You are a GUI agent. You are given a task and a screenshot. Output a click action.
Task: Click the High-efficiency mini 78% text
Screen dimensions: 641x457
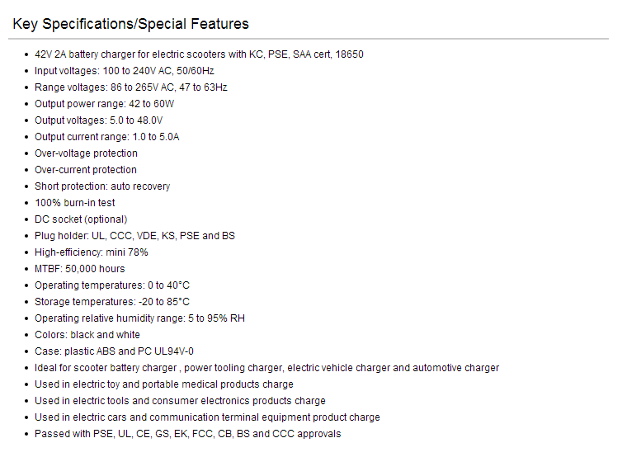pyautogui.click(x=92, y=252)
